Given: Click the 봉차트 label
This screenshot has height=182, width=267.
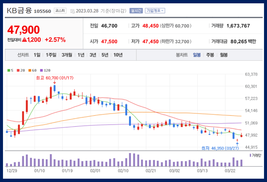Looking at the screenshot, I should click(182, 55).
